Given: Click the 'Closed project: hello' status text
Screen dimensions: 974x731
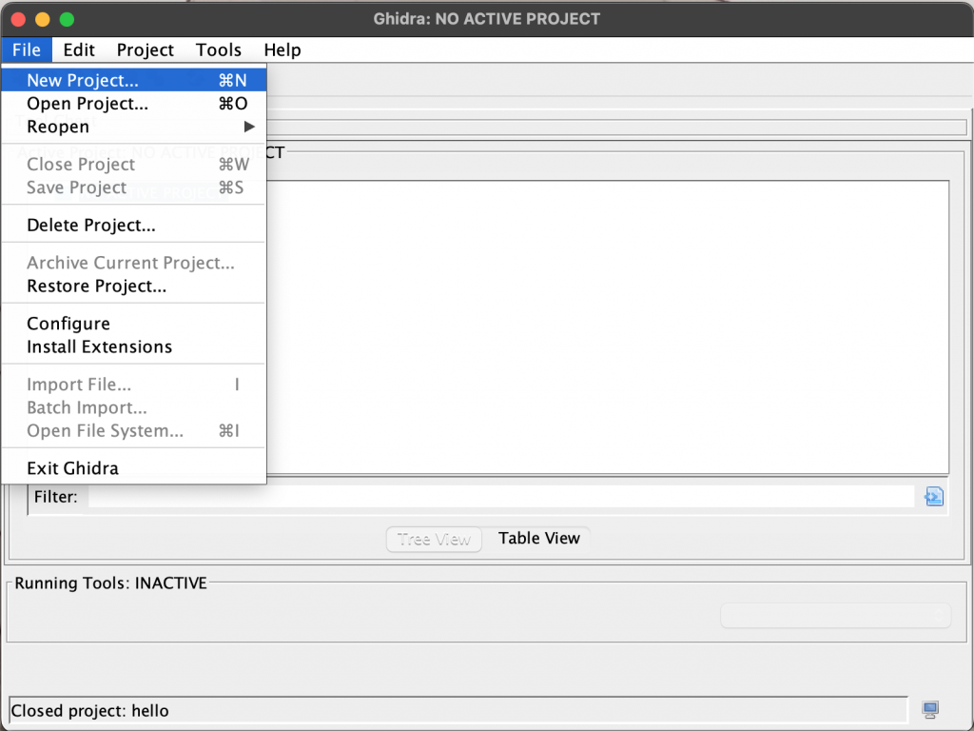Looking at the screenshot, I should [89, 710].
